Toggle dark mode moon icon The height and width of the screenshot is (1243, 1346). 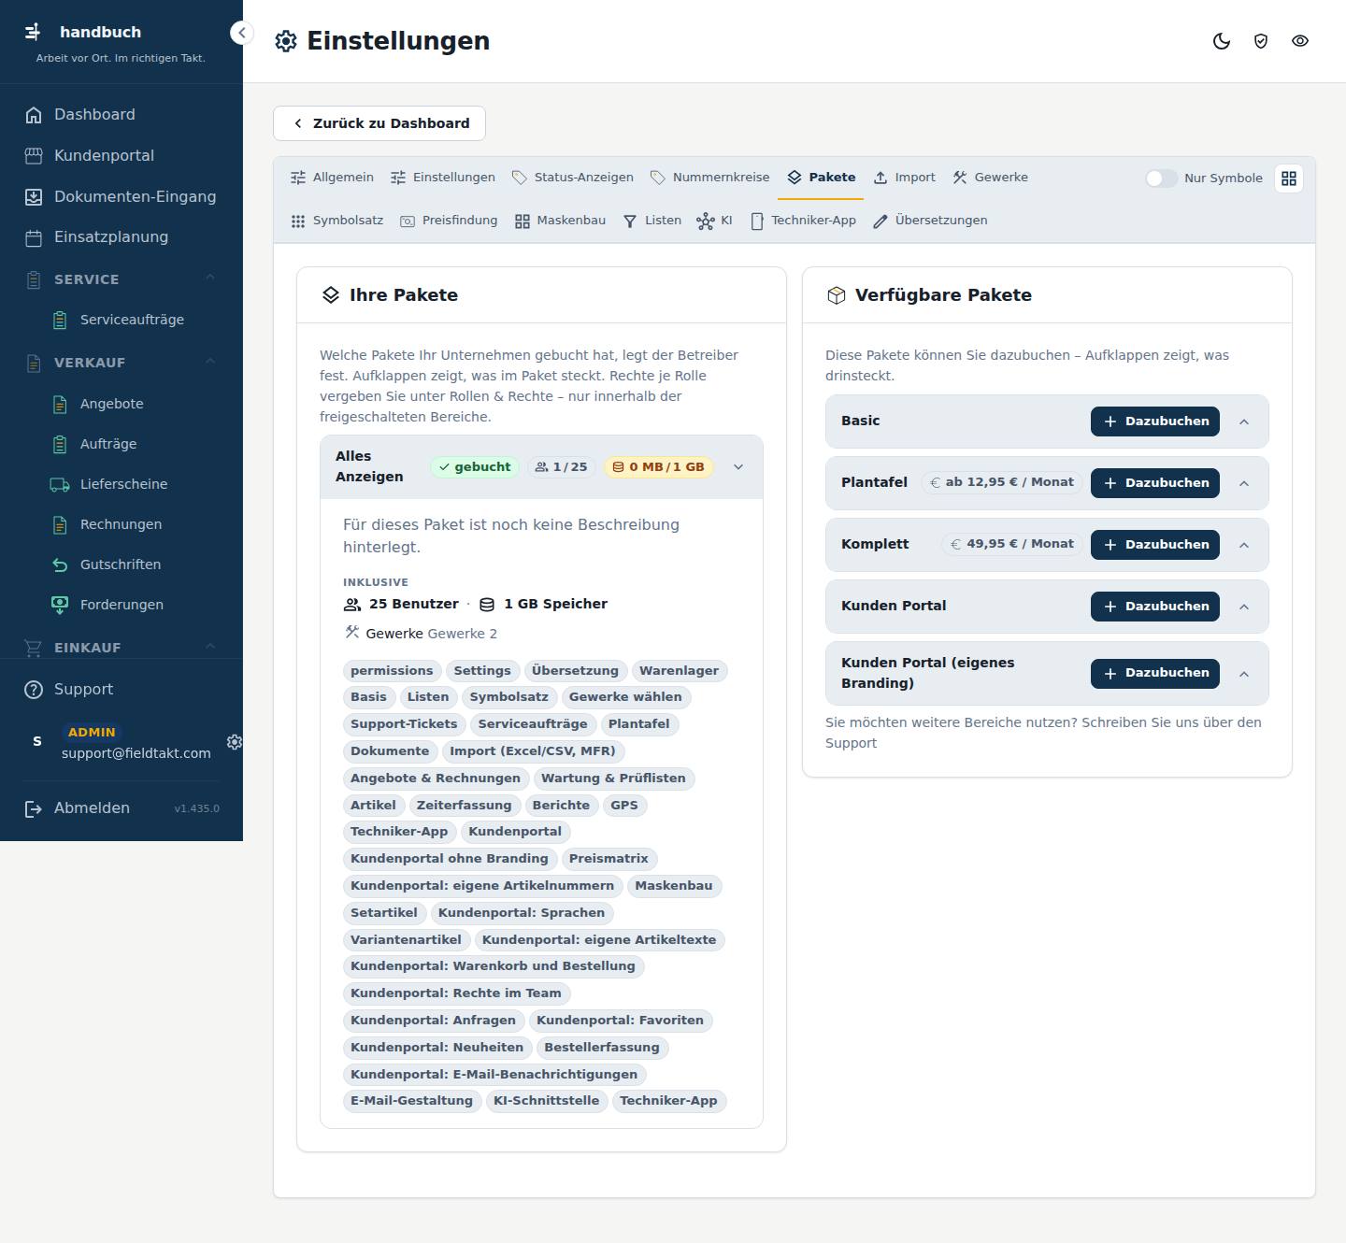coord(1222,41)
